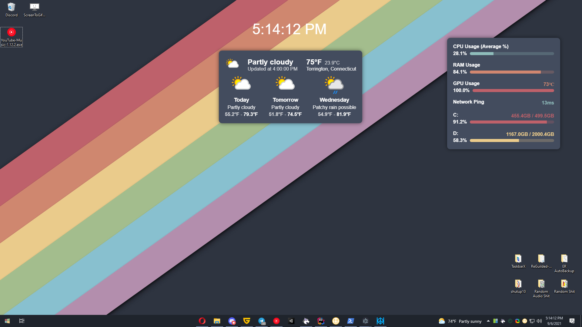This screenshot has height=327, width=582.
Task: Open Discord from taskbar
Action: coord(232,321)
